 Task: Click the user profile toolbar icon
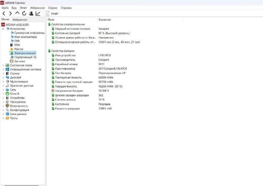[31, 13]
